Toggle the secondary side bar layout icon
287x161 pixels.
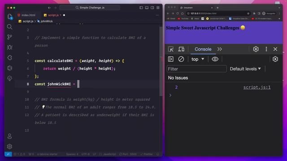pyautogui.click(x=152, y=8)
